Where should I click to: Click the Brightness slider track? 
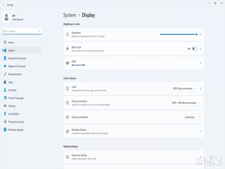pos(178,34)
